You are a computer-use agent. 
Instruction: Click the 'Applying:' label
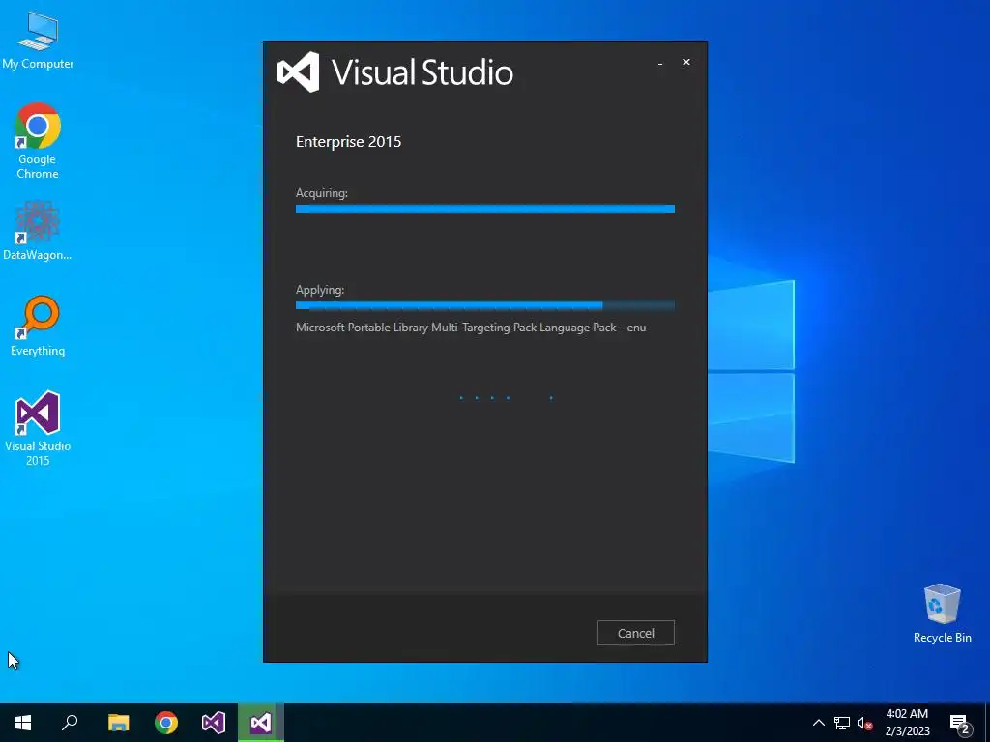[320, 290]
